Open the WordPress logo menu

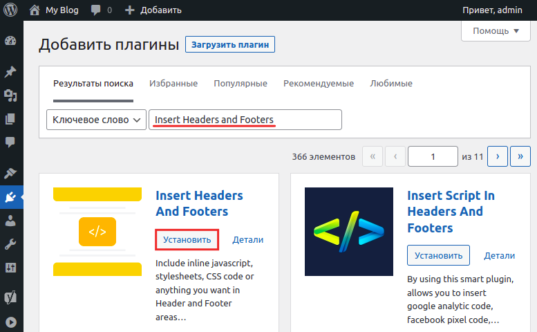coord(10,10)
